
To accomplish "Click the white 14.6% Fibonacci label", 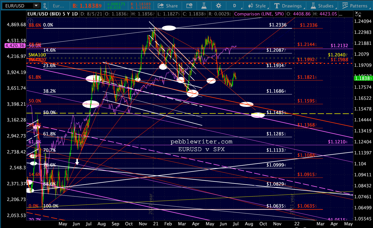I will tap(49, 50).
